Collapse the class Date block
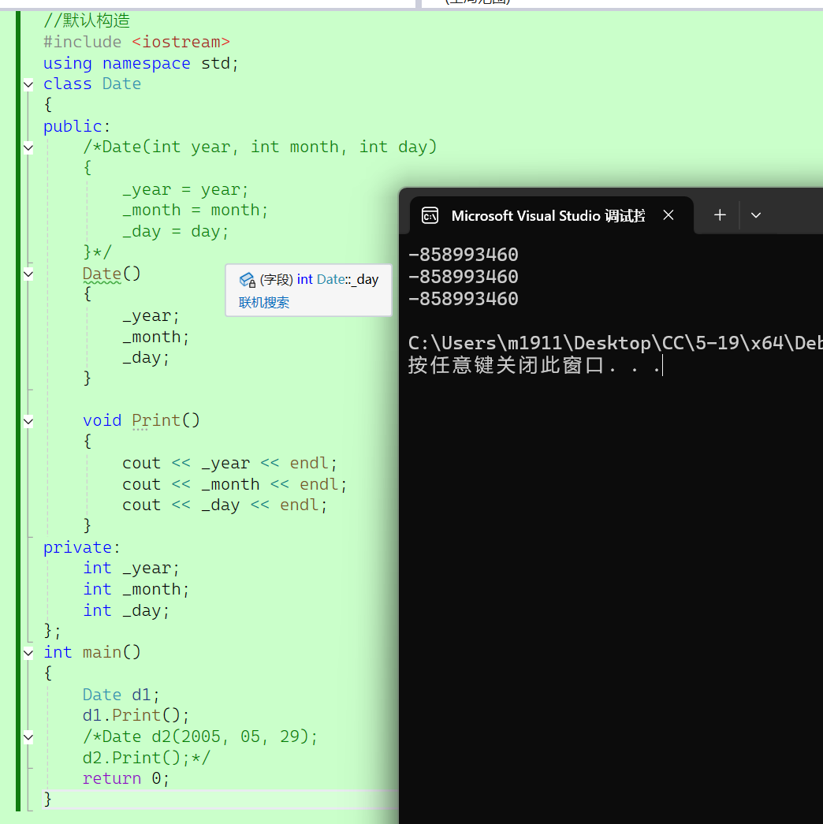The height and width of the screenshot is (824, 823). pyautogui.click(x=28, y=84)
